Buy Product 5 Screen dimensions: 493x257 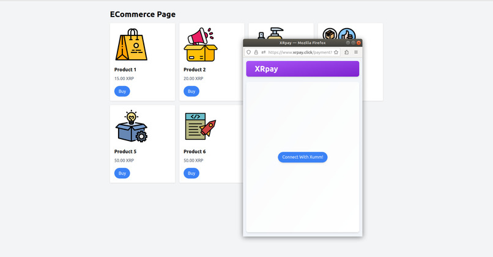click(122, 173)
